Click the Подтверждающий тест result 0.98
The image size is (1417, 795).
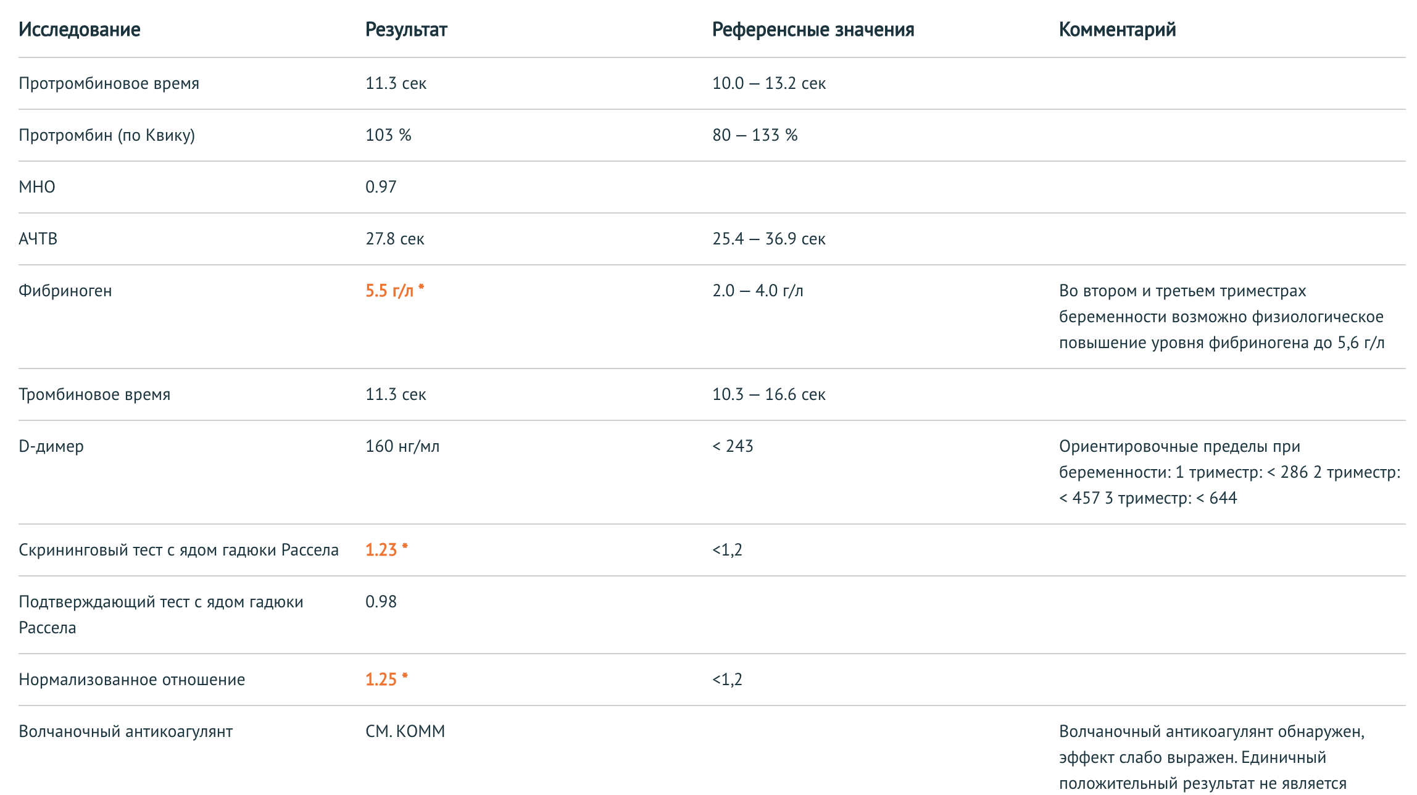[381, 602]
